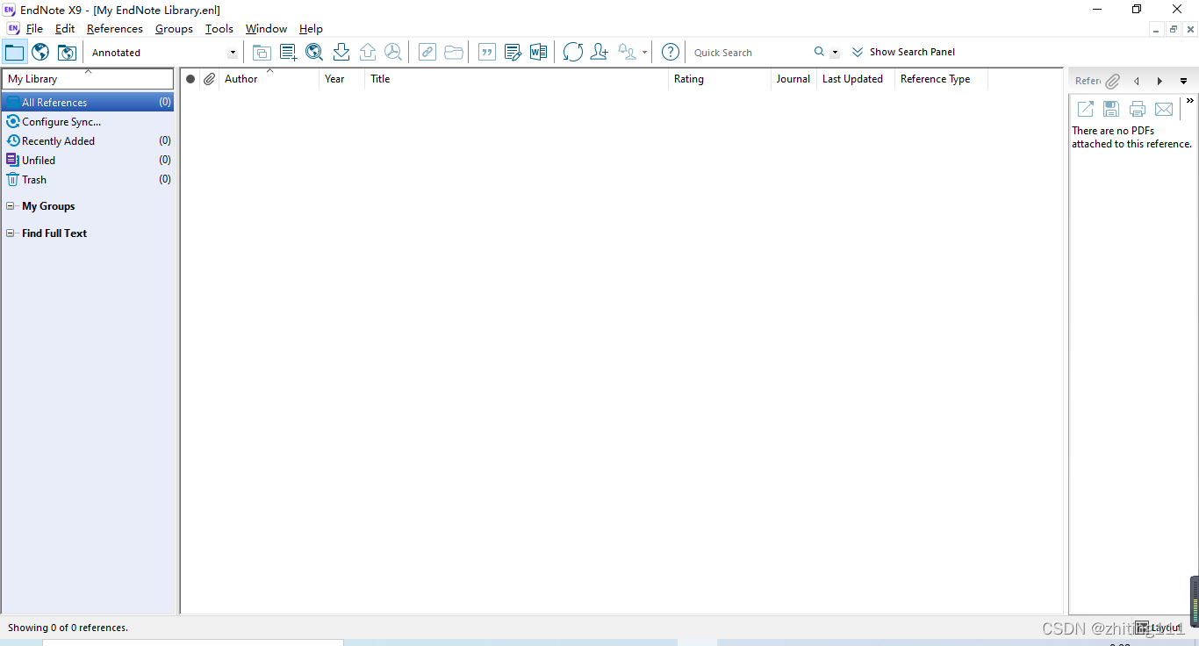
Task: Create a New Reference
Action: (288, 52)
